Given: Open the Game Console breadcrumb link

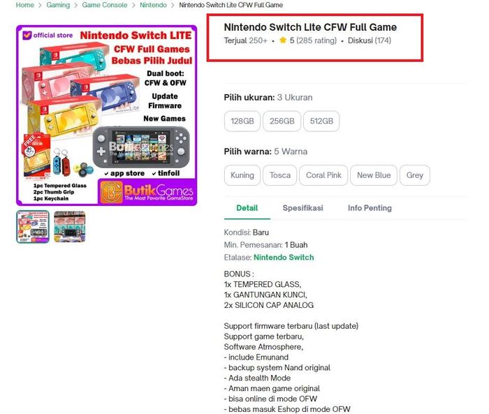Looking at the screenshot, I should [105, 5].
